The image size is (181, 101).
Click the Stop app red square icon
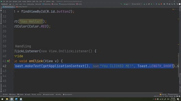pyautogui.click(x=161, y=4)
